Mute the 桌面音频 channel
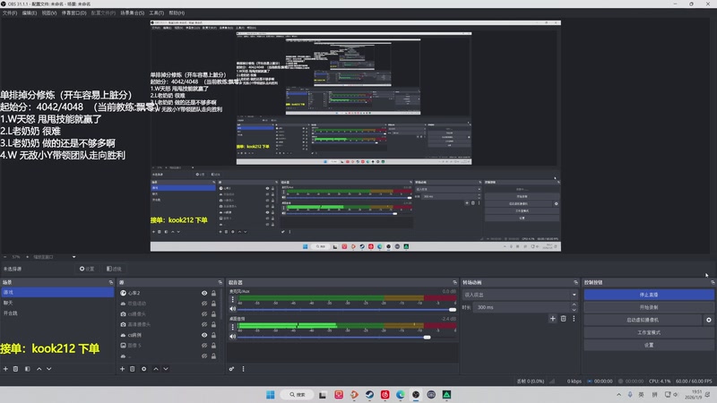This screenshot has width=717, height=403. (233, 337)
